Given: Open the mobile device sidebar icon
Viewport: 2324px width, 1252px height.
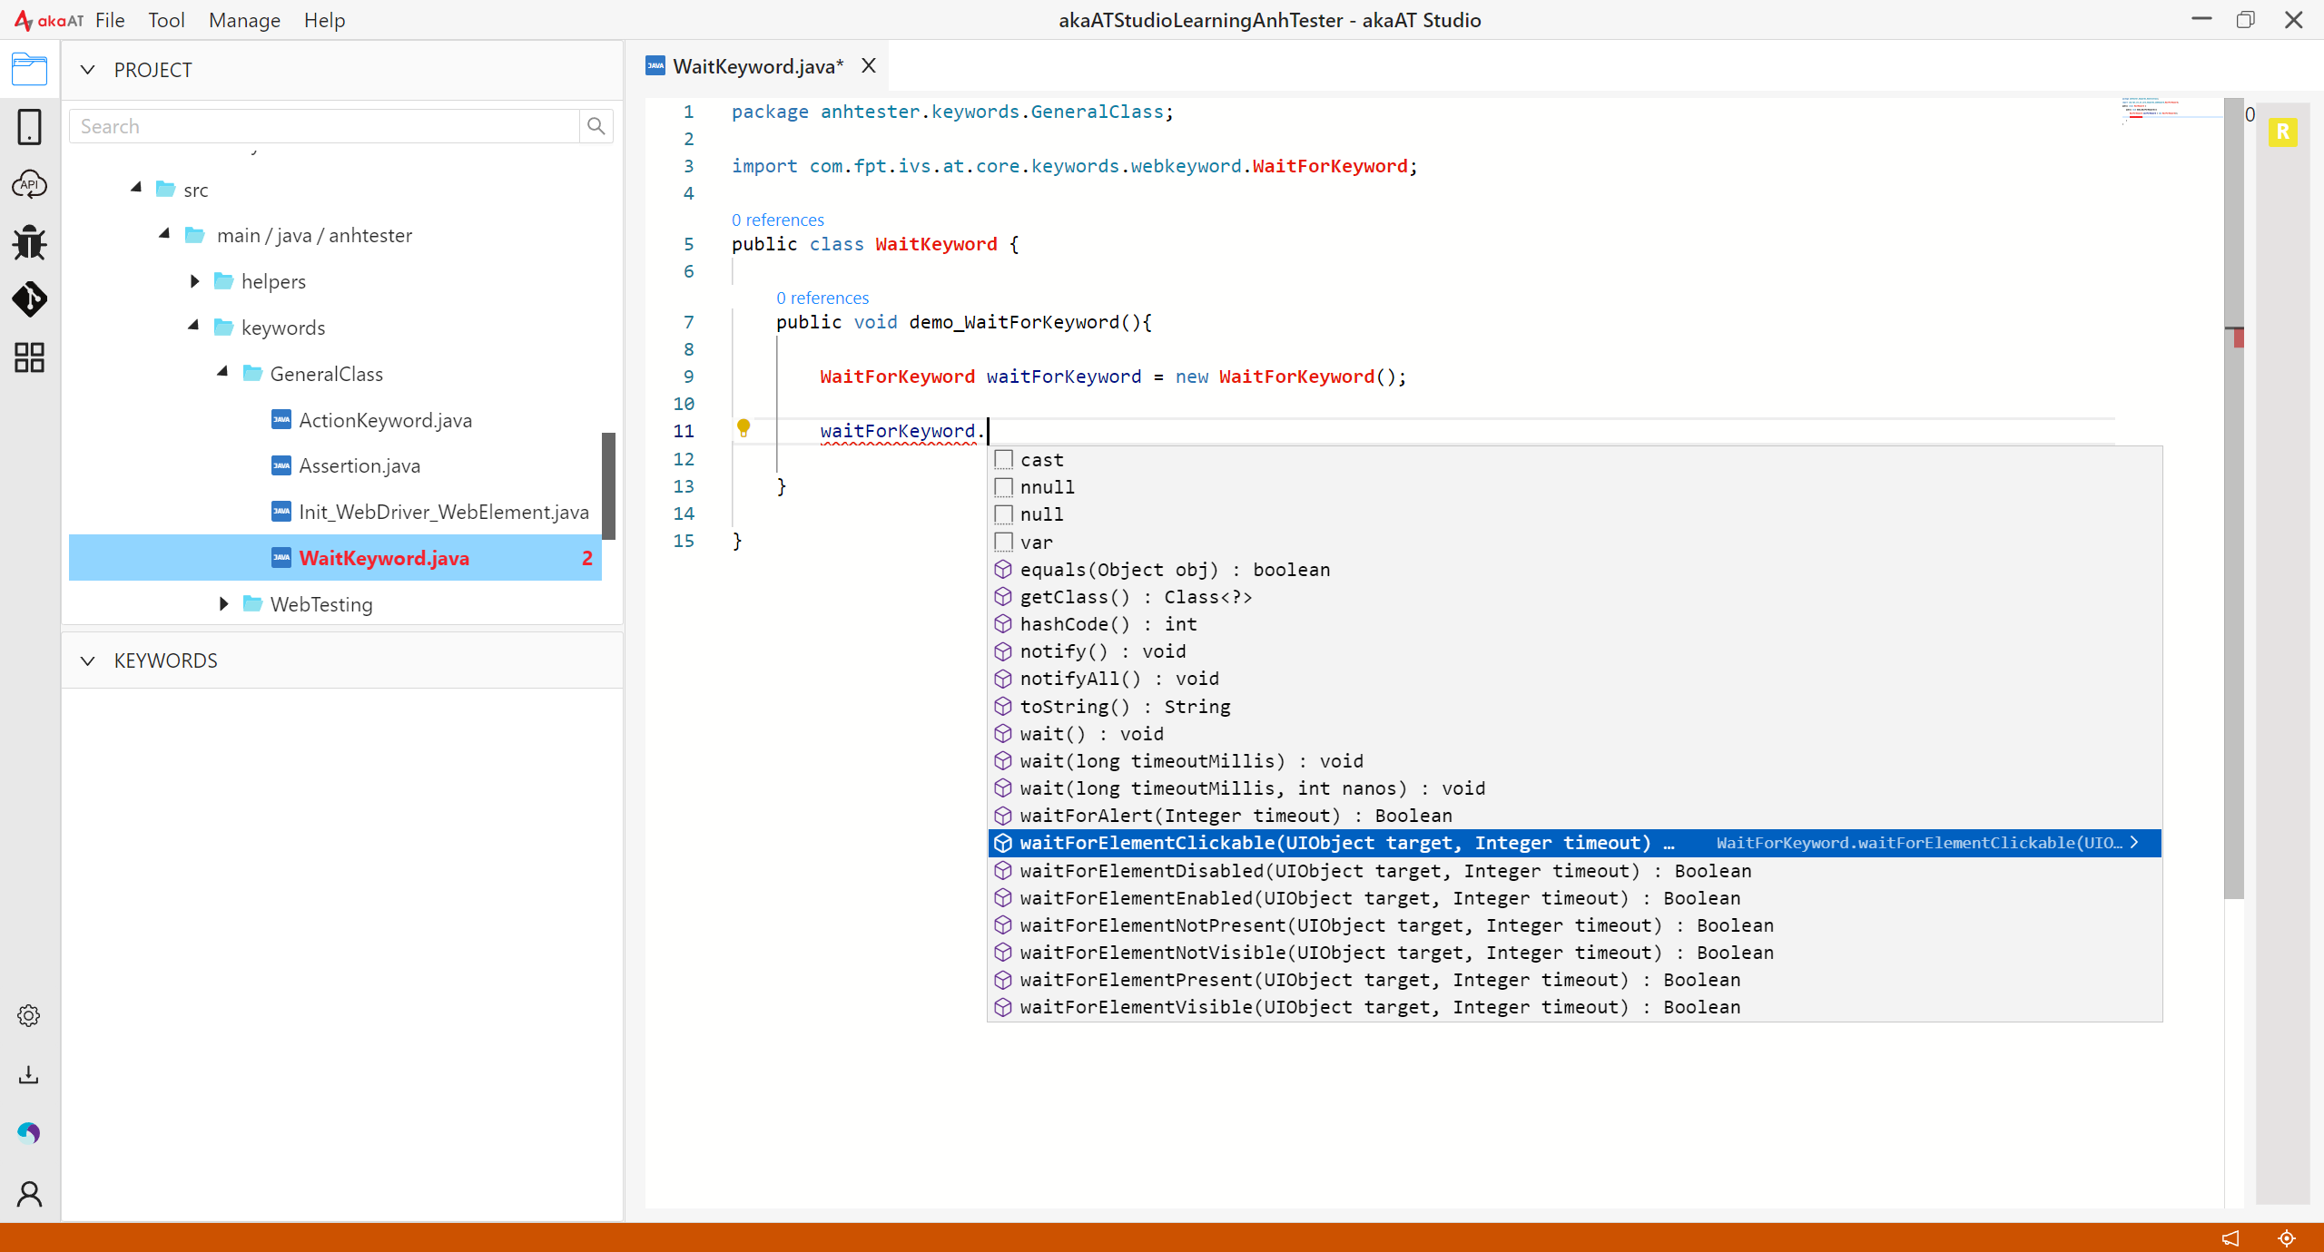Looking at the screenshot, I should click(29, 127).
